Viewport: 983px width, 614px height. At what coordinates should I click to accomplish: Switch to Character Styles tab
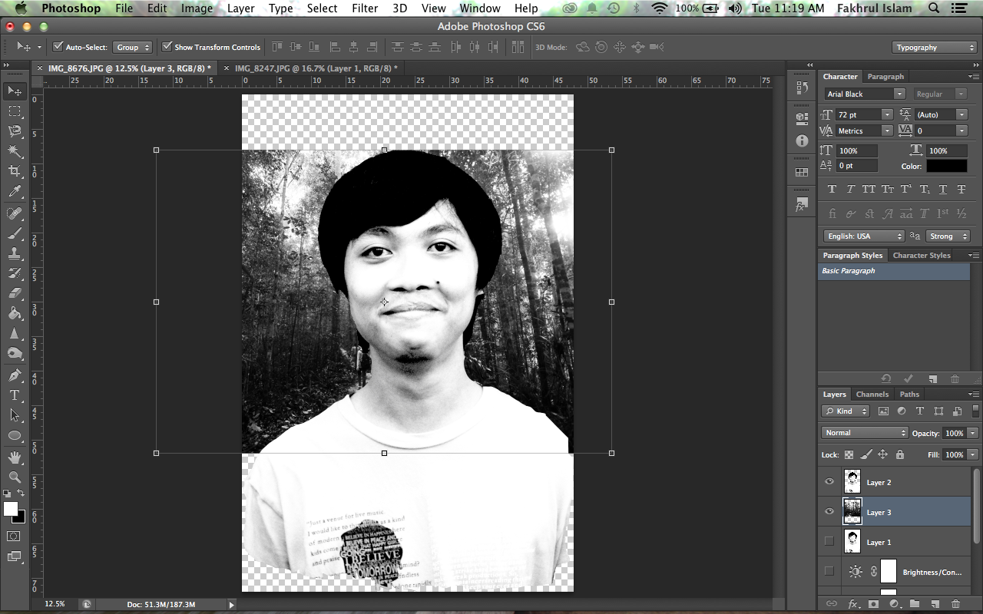(x=922, y=256)
